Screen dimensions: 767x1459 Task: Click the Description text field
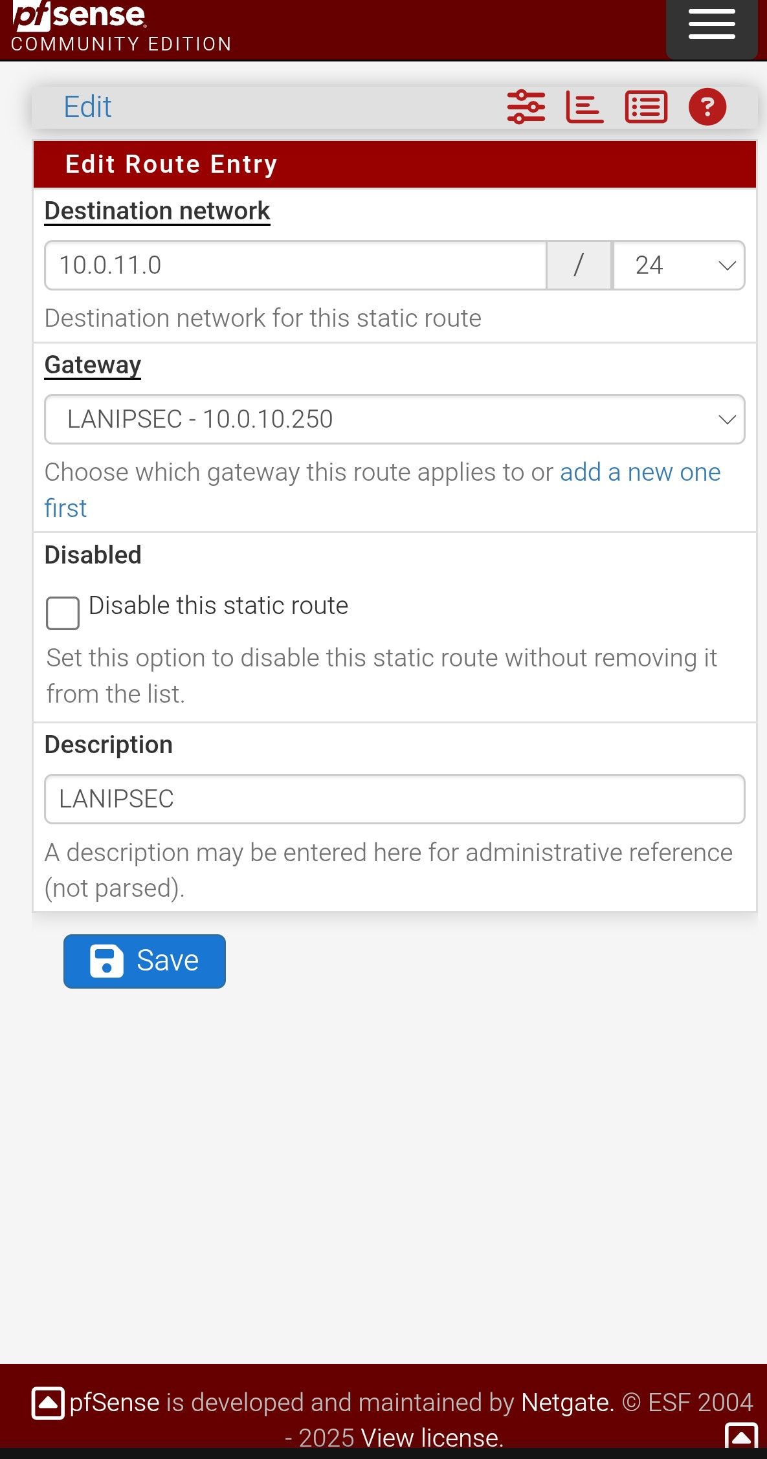[394, 799]
